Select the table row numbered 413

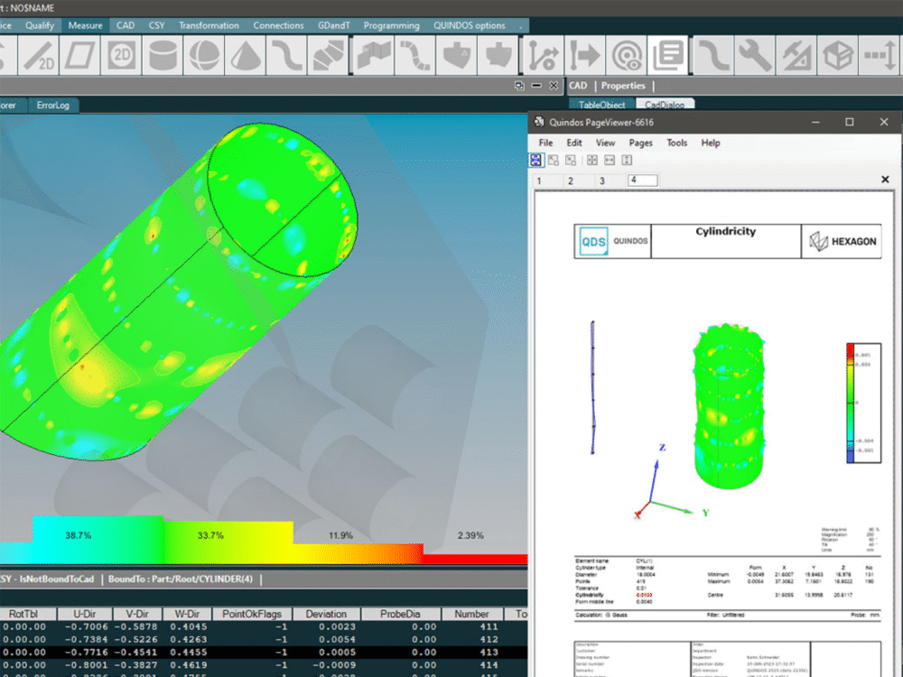264,653
